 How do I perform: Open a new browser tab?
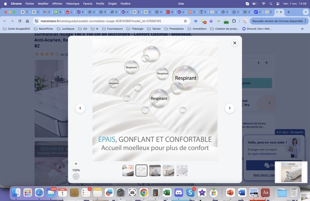pyautogui.click(x=288, y=12)
